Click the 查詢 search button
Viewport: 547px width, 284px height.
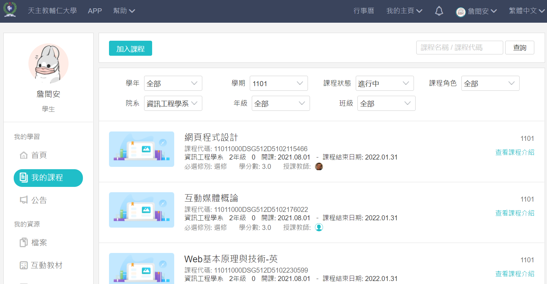coord(520,47)
